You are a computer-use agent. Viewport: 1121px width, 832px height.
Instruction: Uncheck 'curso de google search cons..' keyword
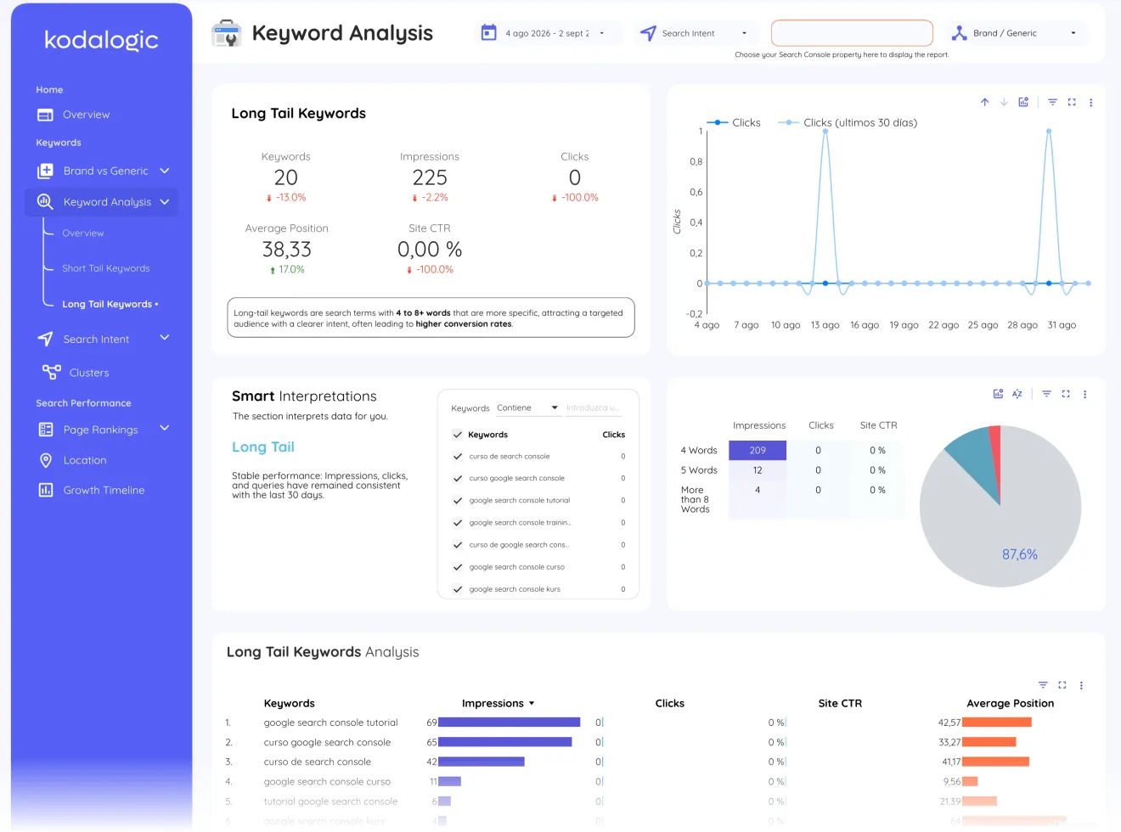(x=458, y=545)
